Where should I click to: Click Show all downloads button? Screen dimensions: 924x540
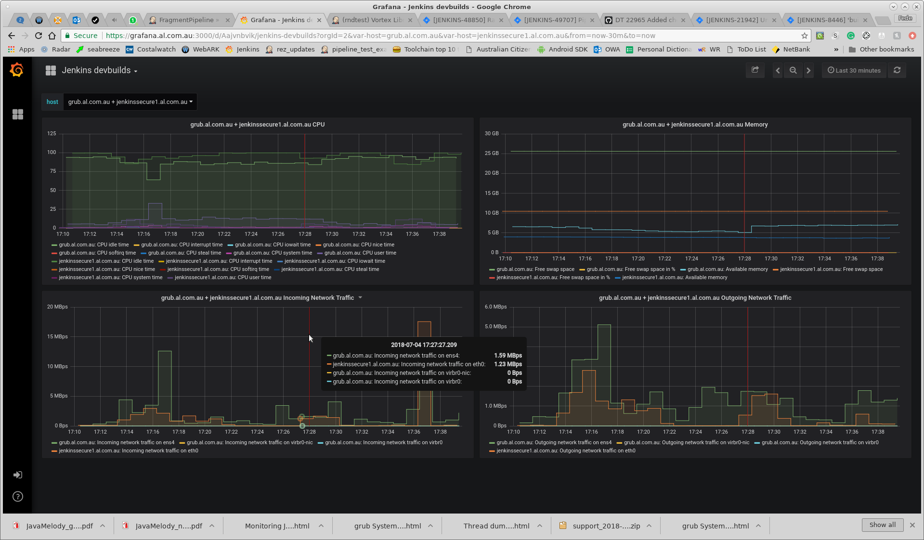[882, 525]
